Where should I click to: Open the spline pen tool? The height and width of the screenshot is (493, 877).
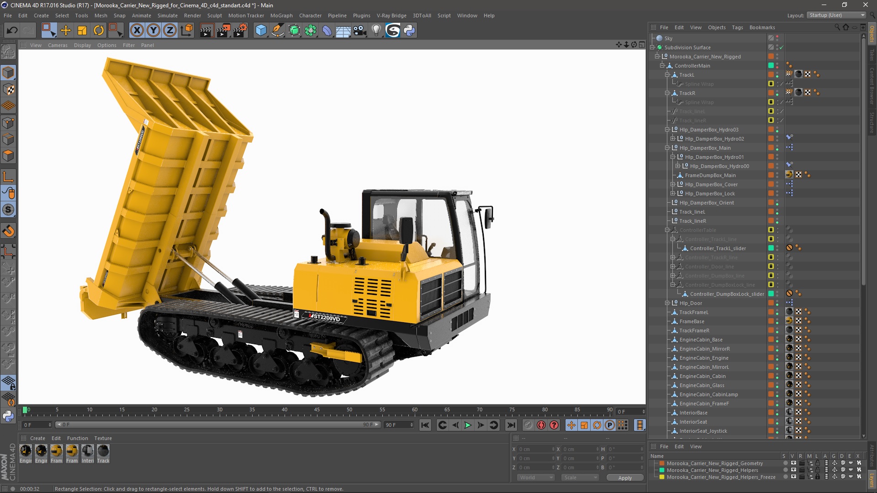[277, 31]
